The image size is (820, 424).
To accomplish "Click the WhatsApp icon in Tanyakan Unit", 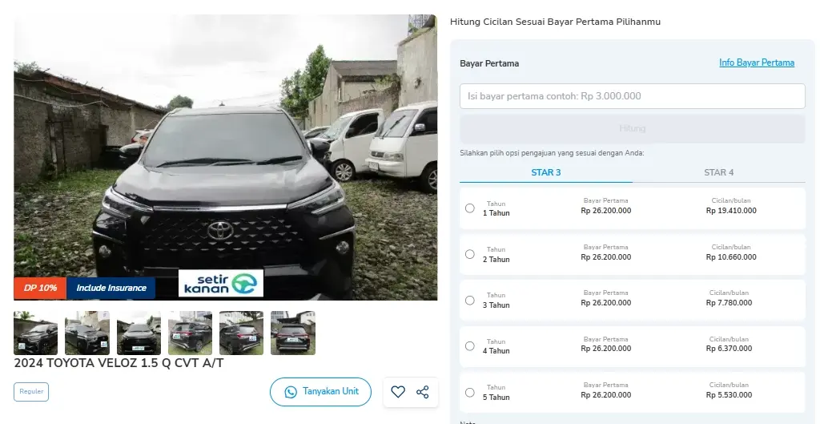I will pyautogui.click(x=290, y=392).
